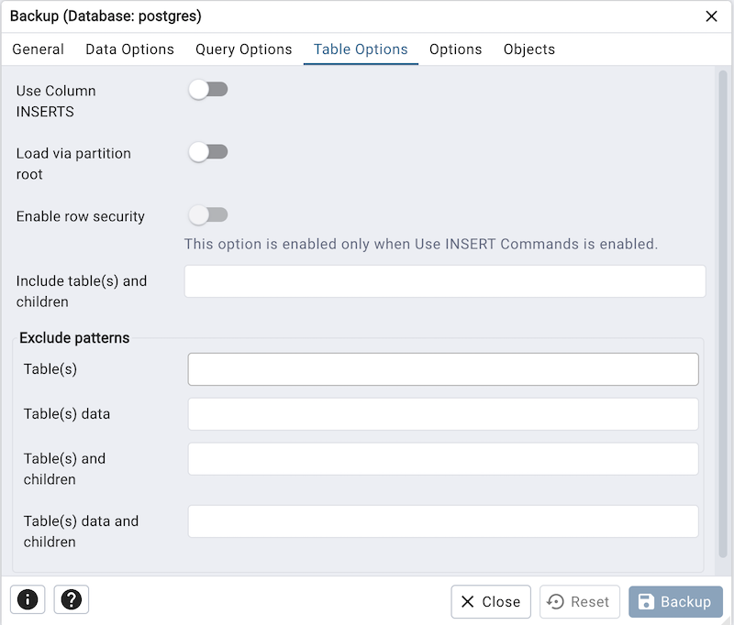Image resolution: width=734 pixels, height=625 pixels.
Task: Click the help question mark icon
Action: [x=71, y=599]
